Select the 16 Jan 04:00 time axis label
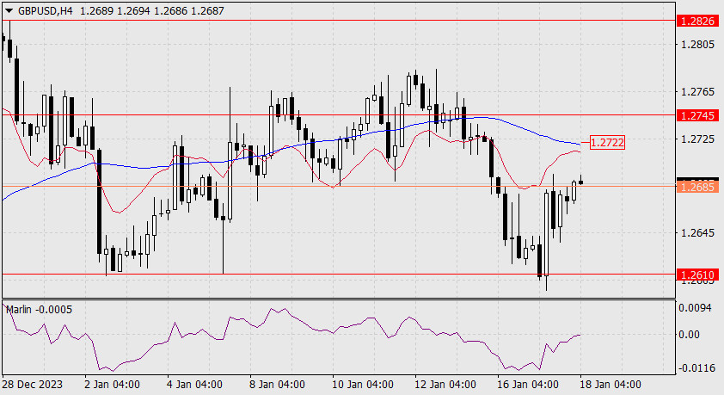This screenshot has width=724, height=395. tap(528, 385)
